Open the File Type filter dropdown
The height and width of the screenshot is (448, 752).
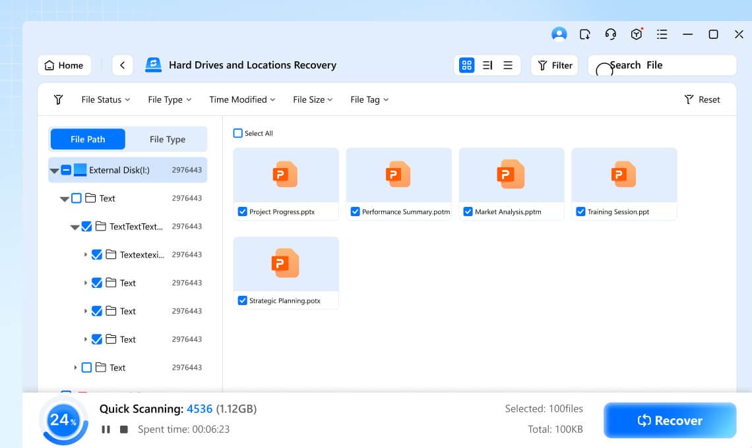pos(170,99)
